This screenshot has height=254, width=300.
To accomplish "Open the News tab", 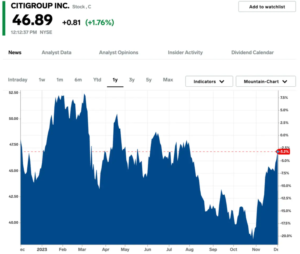I will click(x=15, y=53).
